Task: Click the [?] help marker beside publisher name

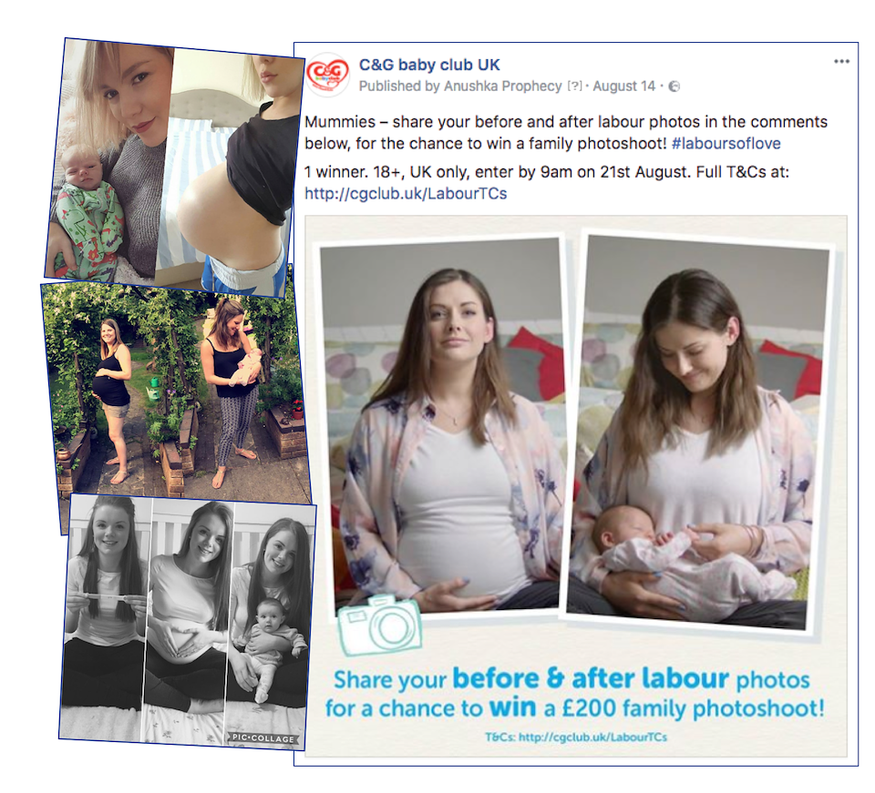Action: coord(573,86)
